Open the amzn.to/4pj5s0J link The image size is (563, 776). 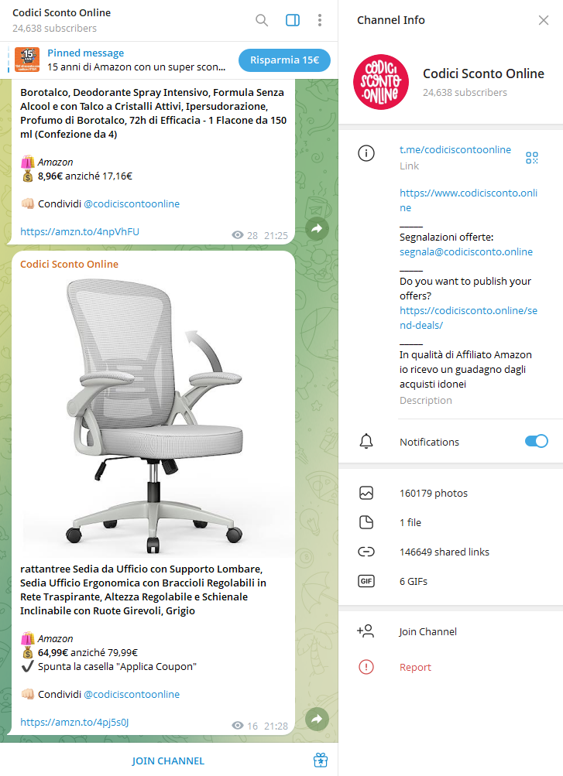coord(74,722)
